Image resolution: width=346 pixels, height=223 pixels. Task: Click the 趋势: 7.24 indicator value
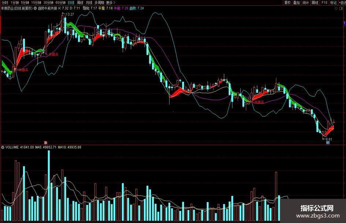(x=137, y=8)
